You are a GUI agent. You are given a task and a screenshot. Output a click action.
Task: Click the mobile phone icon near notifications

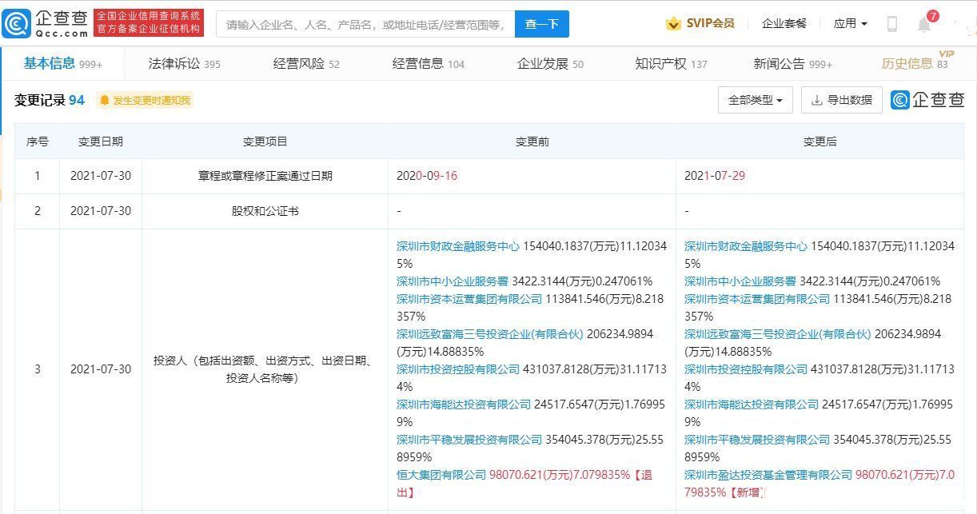tap(891, 24)
